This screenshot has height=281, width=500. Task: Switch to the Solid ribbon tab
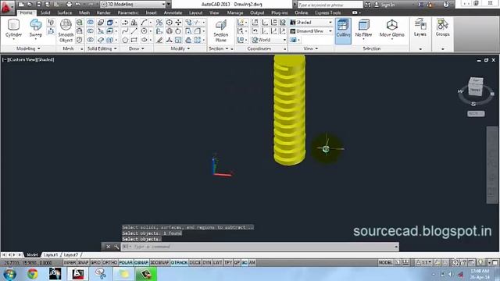tap(45, 12)
